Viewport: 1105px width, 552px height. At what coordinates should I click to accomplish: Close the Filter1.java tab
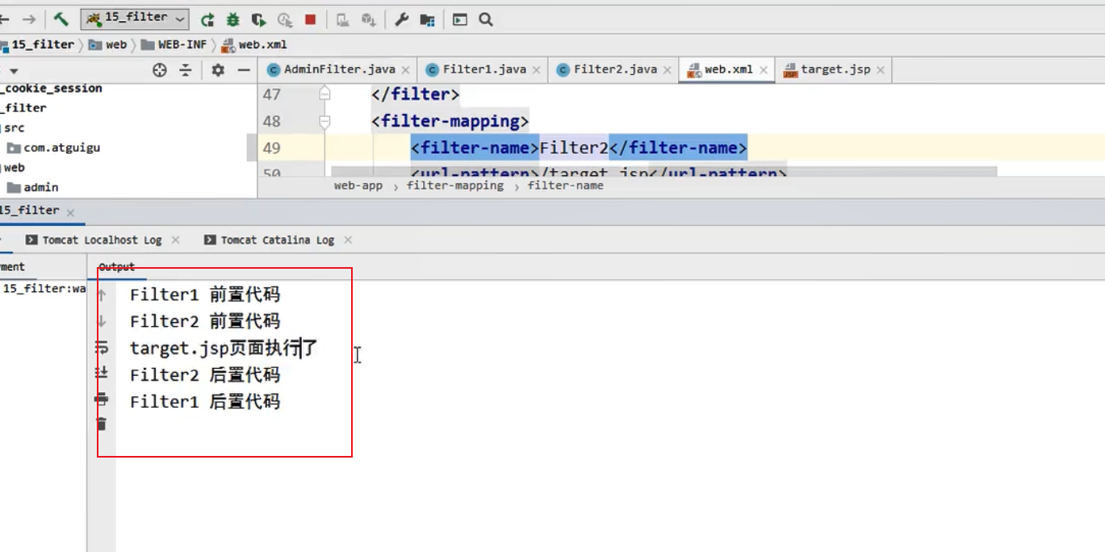536,70
